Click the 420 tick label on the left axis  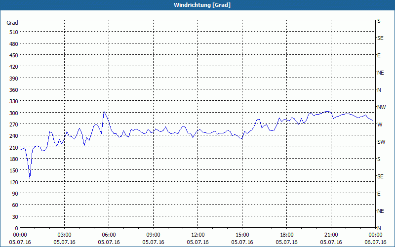click(14, 67)
